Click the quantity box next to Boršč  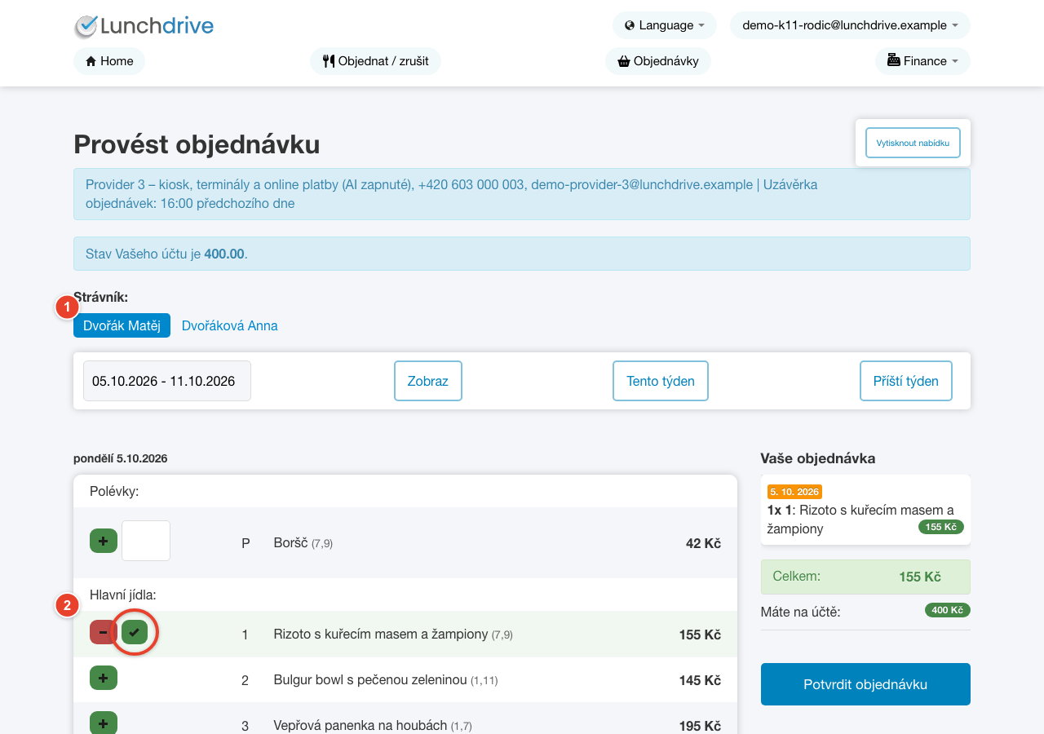(x=146, y=541)
